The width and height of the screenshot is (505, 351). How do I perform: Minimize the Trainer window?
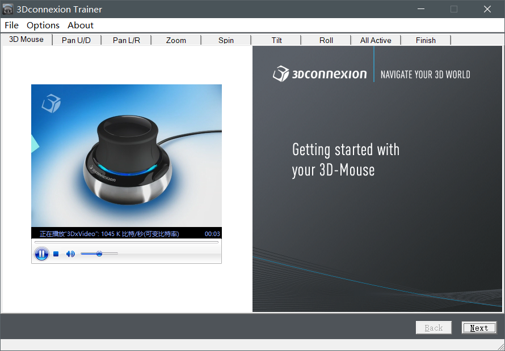tap(420, 9)
